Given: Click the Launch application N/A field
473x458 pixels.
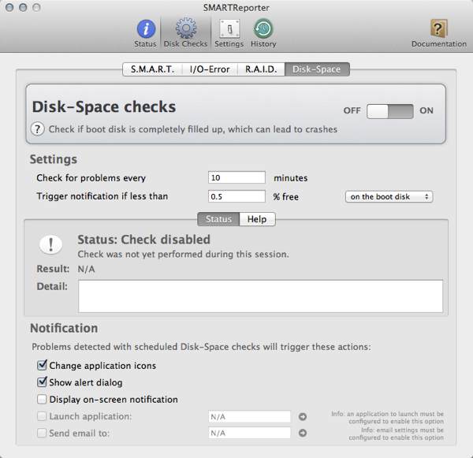Looking at the screenshot, I should (x=249, y=417).
